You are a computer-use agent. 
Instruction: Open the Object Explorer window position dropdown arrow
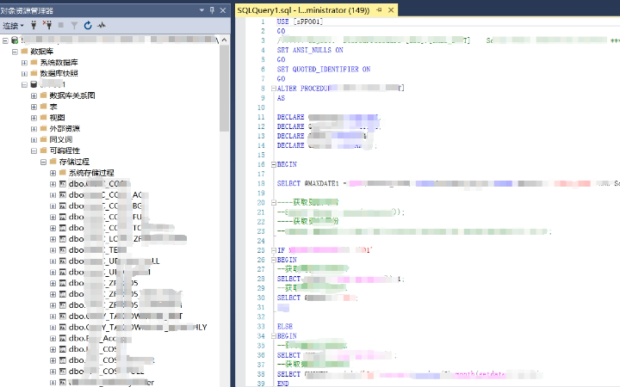[x=201, y=10]
